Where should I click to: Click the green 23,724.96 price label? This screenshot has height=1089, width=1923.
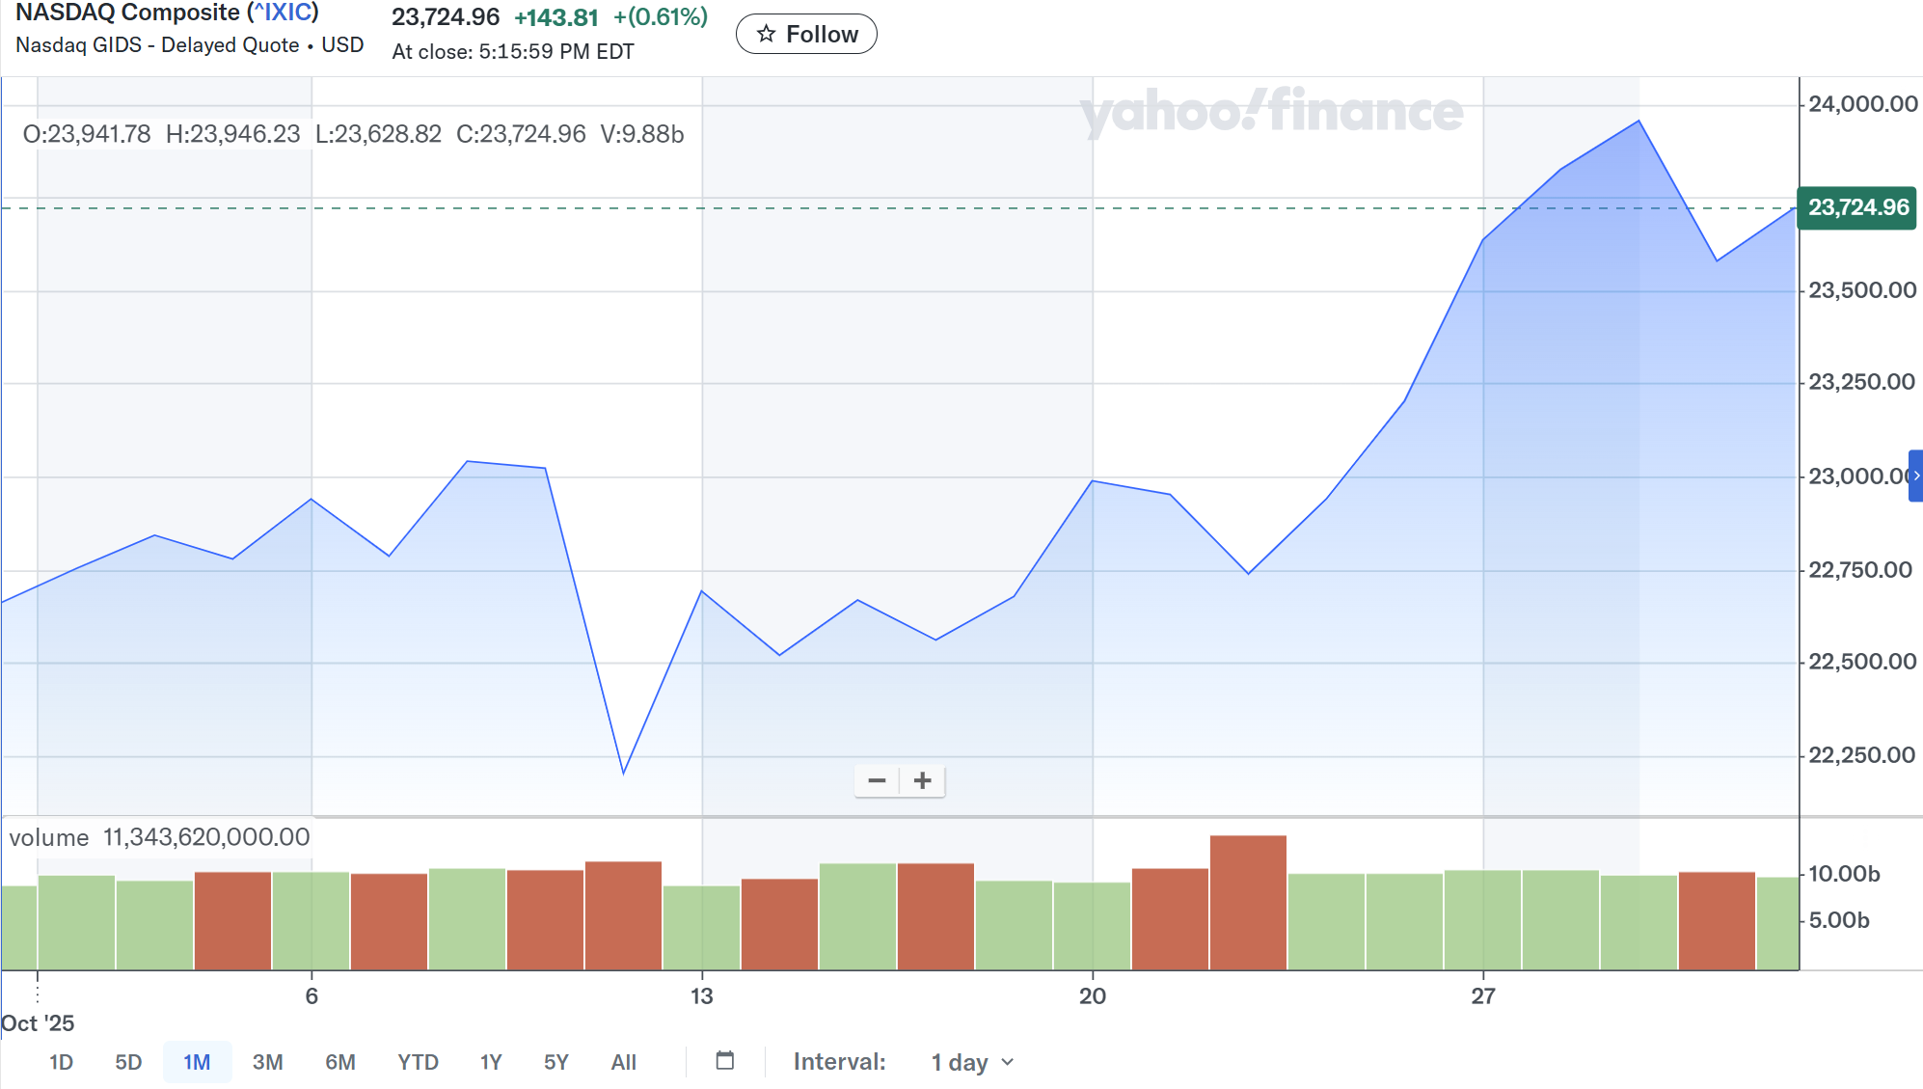click(x=1857, y=207)
